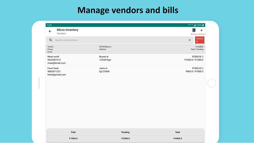Clear the search field with X
This screenshot has width=254, height=143.
[x=189, y=40]
